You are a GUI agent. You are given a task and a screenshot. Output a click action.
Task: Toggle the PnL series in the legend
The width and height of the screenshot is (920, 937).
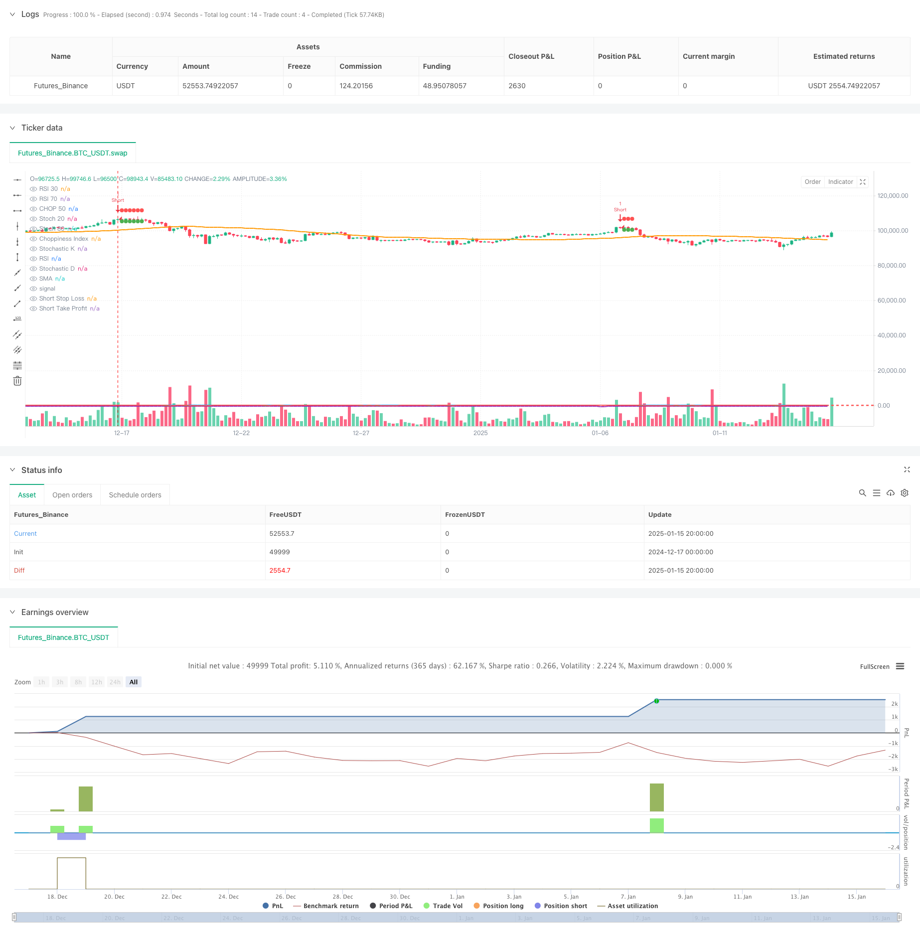tap(273, 906)
